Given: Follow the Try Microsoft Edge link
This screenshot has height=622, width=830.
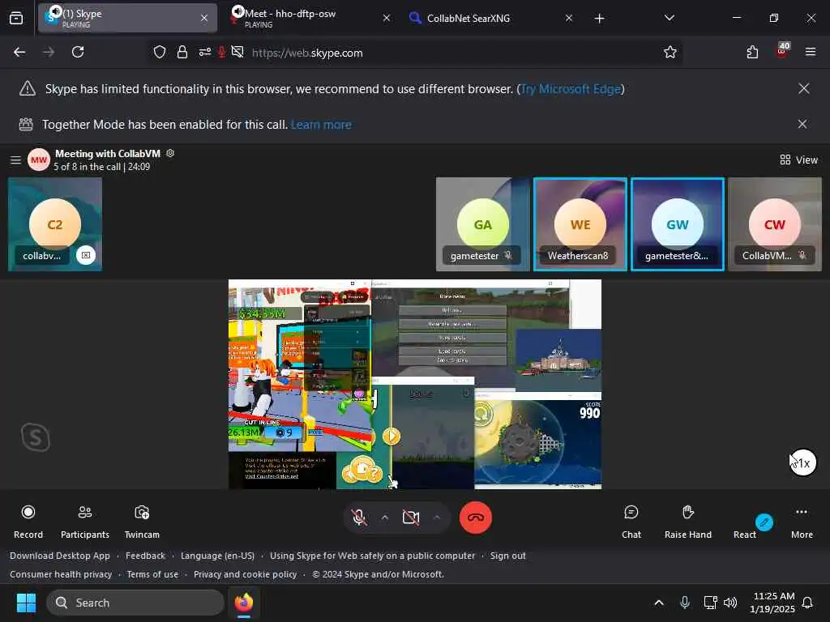Looking at the screenshot, I should pos(571,89).
